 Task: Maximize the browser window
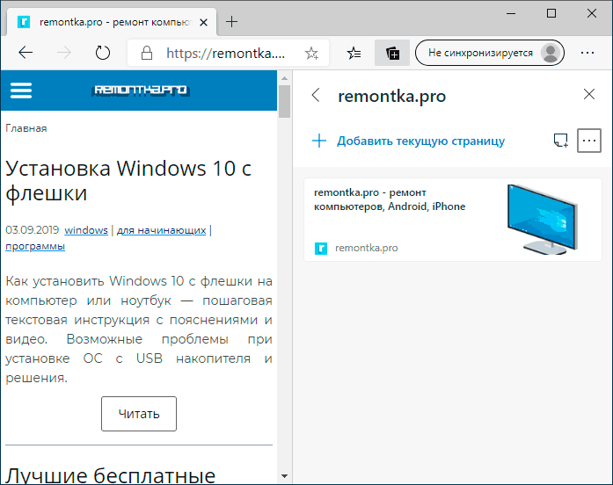tap(551, 14)
